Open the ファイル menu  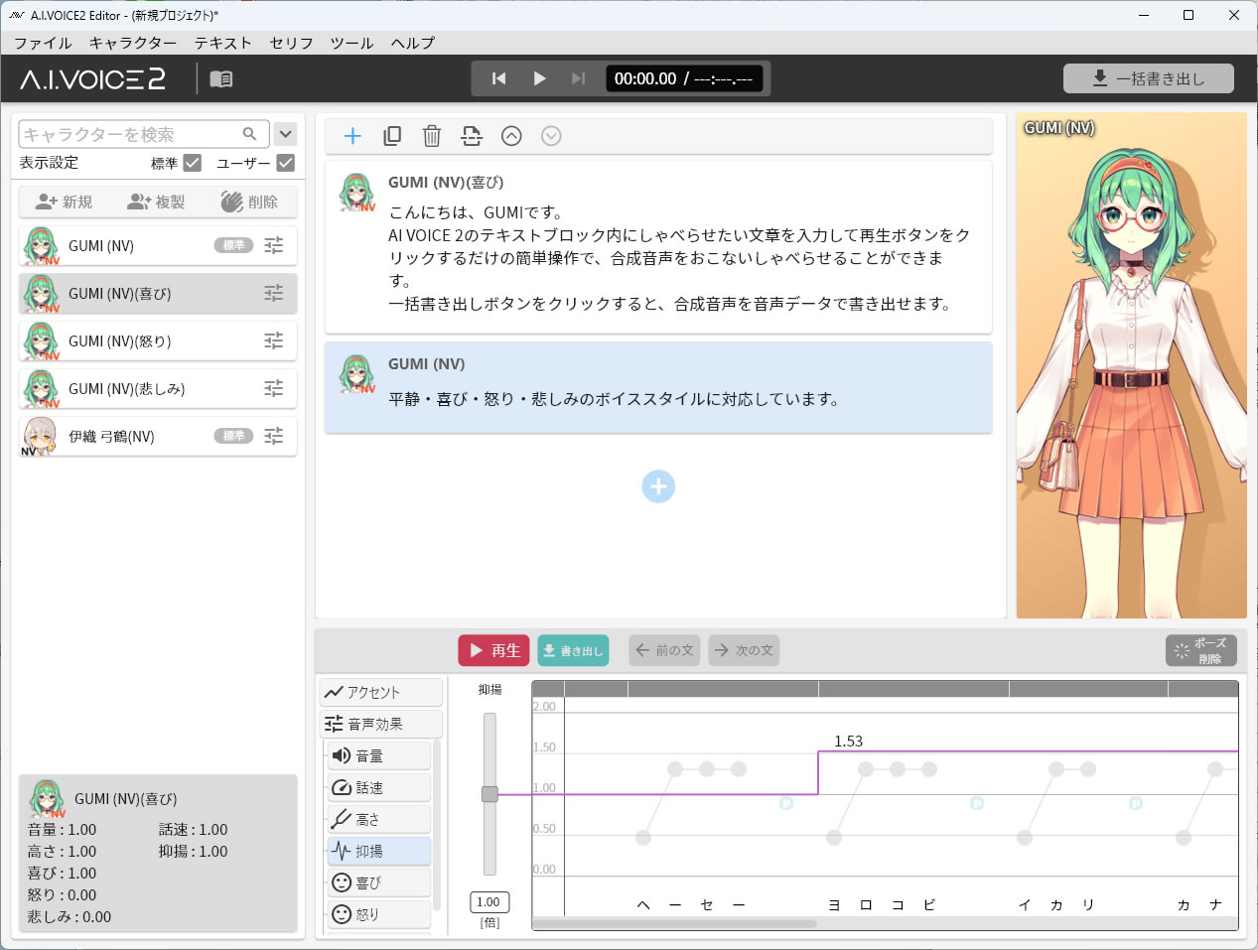pyautogui.click(x=43, y=43)
